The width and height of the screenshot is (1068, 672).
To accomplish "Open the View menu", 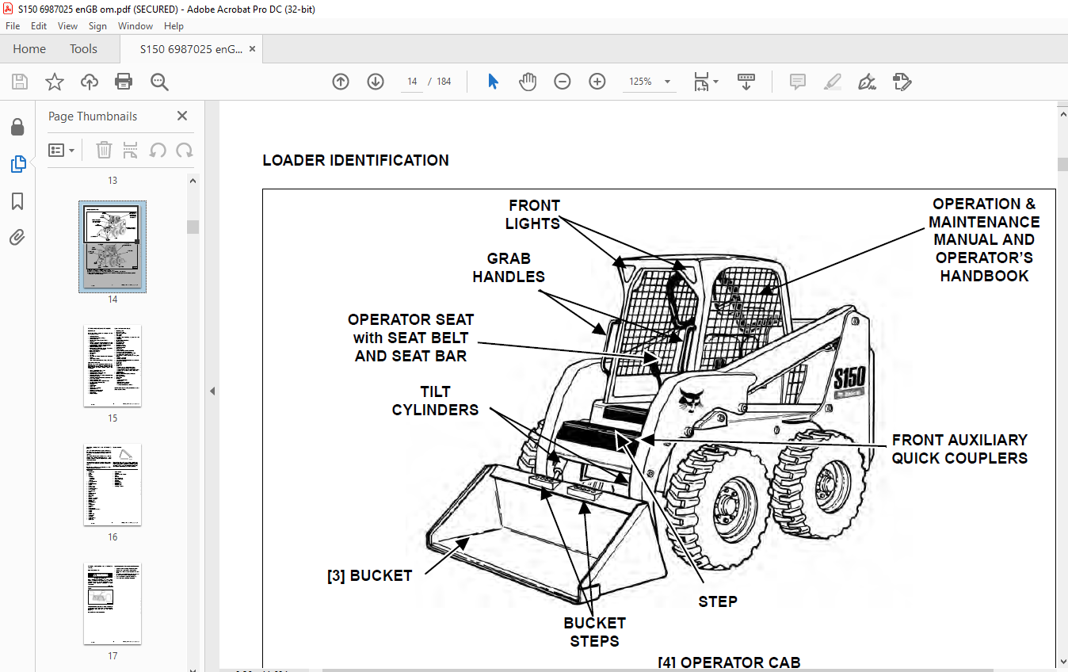I will click(x=67, y=26).
